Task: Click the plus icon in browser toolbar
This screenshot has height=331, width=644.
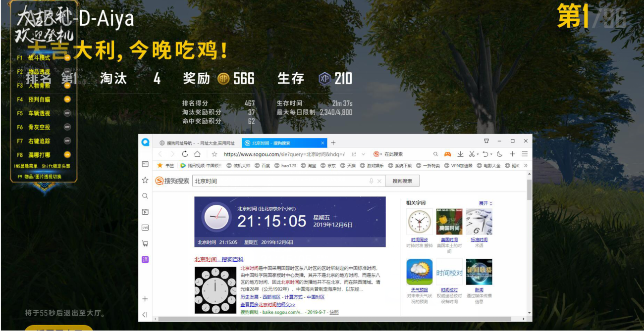Action: tap(512, 154)
